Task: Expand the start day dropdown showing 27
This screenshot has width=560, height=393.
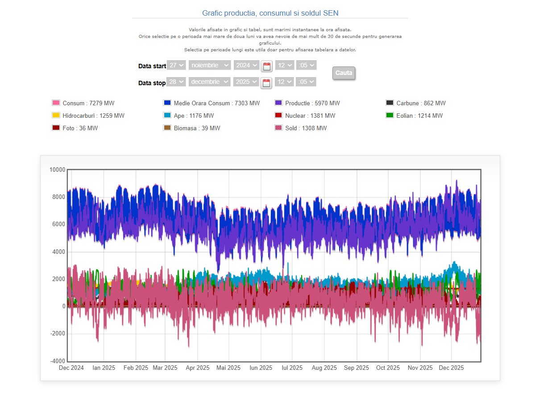Action: click(176, 65)
